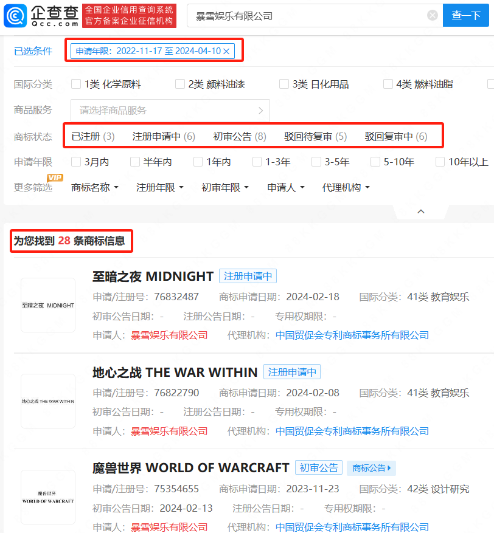Filter by 驳回待复审 (5) status
This screenshot has width=494, height=533.
click(x=315, y=137)
